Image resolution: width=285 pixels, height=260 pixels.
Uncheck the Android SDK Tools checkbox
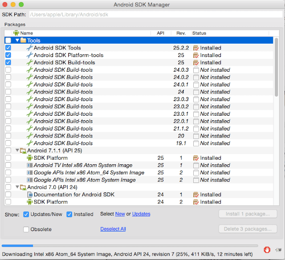point(8,48)
